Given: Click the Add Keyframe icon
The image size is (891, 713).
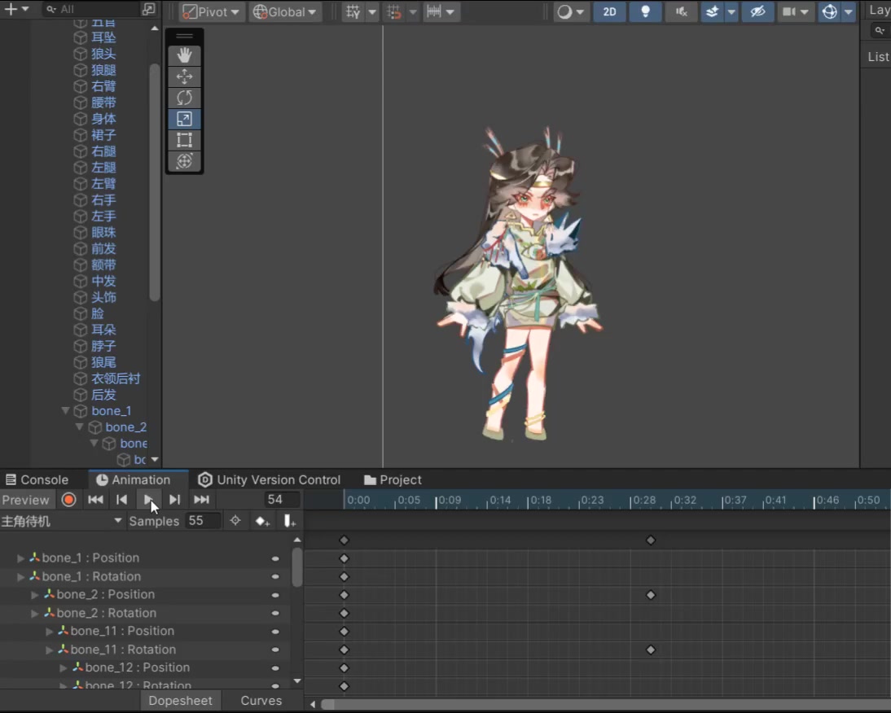Looking at the screenshot, I should tap(262, 521).
